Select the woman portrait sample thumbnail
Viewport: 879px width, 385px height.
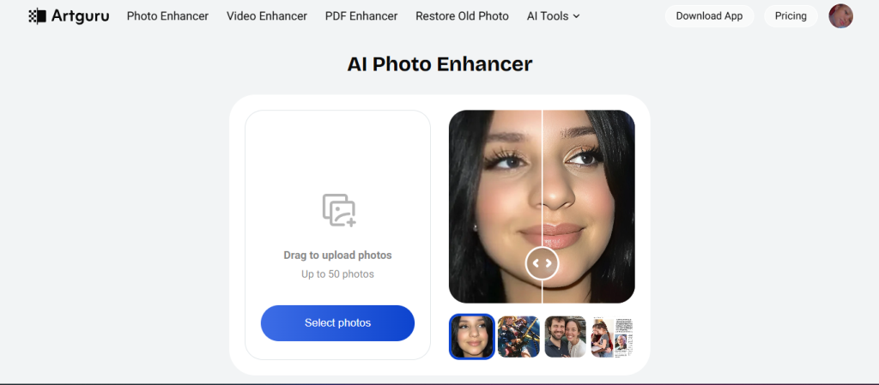(472, 337)
